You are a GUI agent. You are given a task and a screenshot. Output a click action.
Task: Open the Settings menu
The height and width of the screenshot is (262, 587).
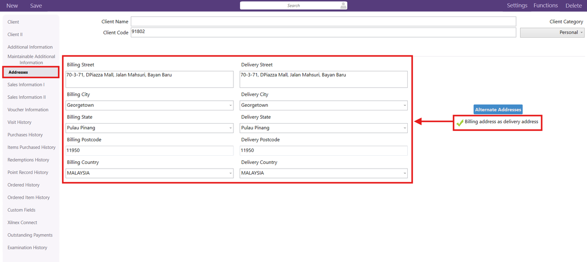pyautogui.click(x=517, y=5)
